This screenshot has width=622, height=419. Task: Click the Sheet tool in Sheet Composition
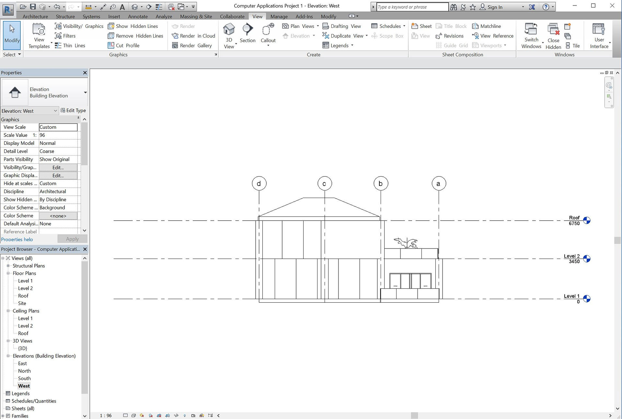pos(421,26)
